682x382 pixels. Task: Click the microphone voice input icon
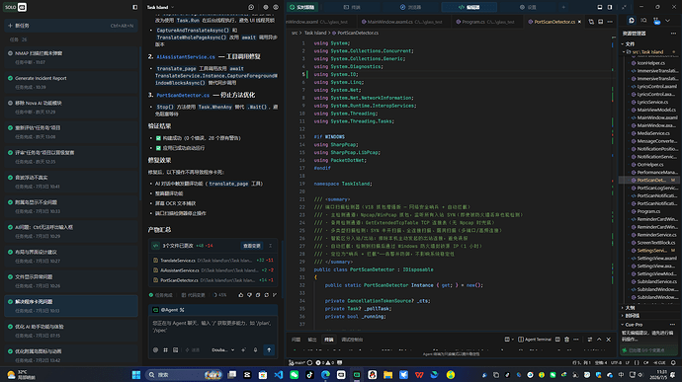tap(255, 349)
